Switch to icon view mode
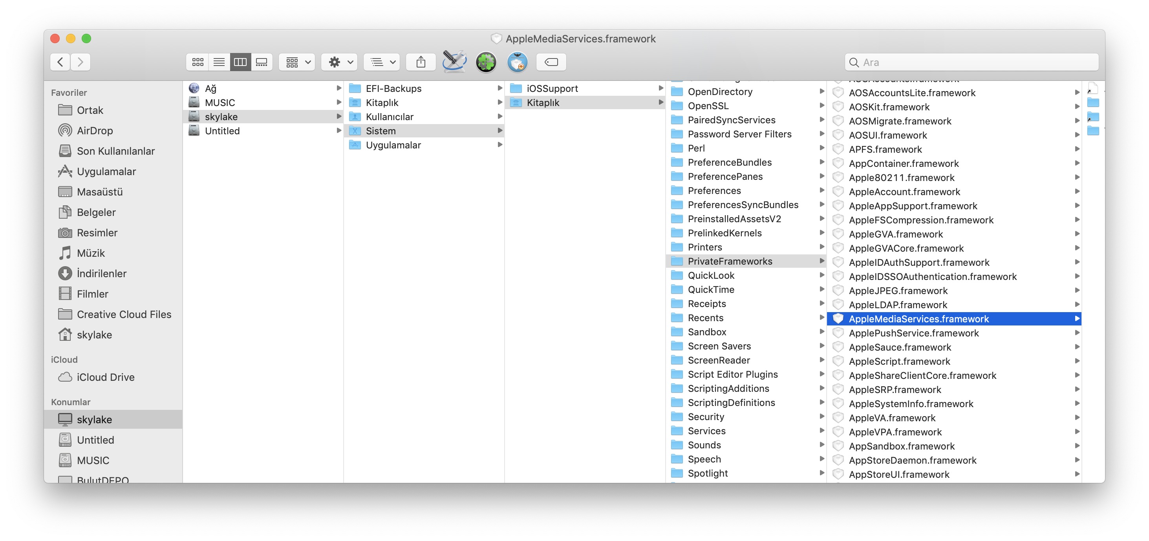 [198, 62]
